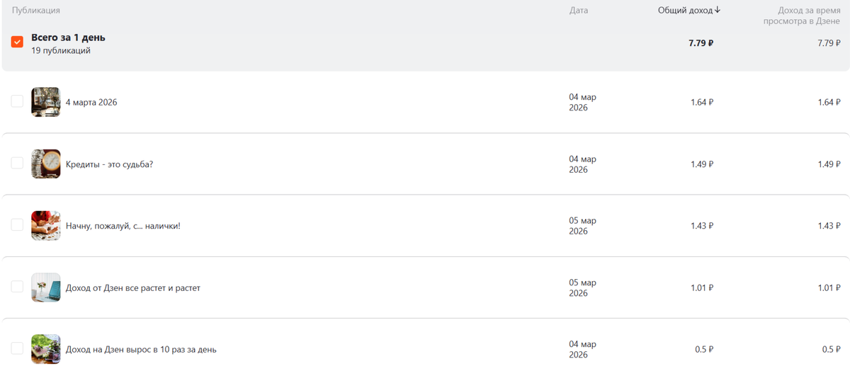Image resolution: width=850 pixels, height=376 pixels.
Task: Tick the checkbox for '4 марта 2026'
Action: coord(17,102)
